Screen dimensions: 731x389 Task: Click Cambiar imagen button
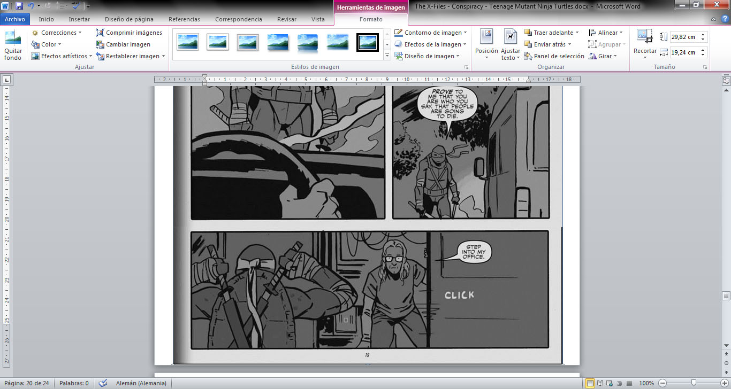pos(123,44)
